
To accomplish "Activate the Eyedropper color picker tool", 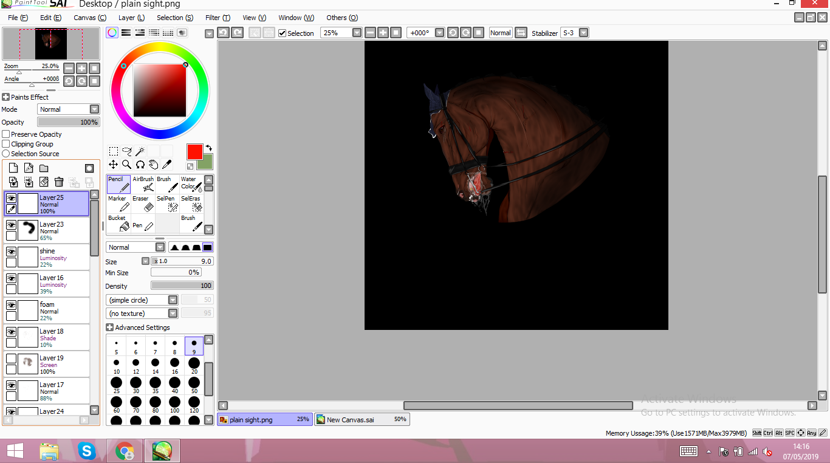I will tap(166, 164).
